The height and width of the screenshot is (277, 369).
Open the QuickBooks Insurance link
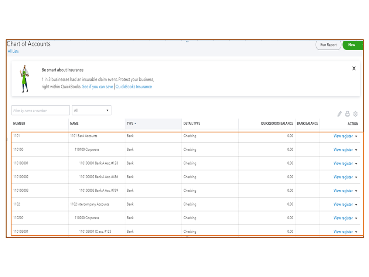134,87
